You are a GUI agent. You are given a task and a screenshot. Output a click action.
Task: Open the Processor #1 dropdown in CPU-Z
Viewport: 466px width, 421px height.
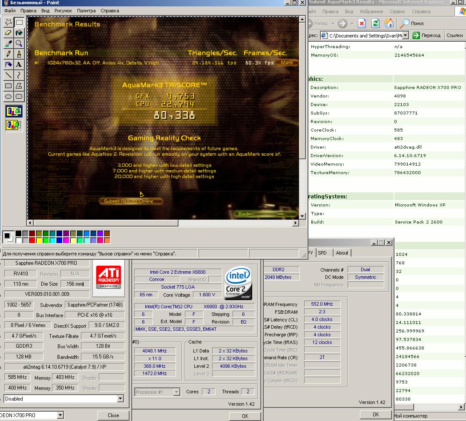[176, 392]
